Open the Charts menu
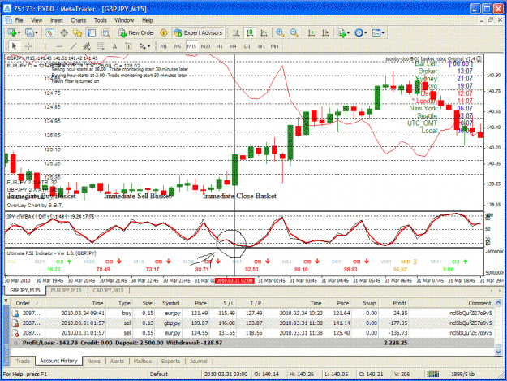The width and height of the screenshot is (507, 381). pos(78,20)
